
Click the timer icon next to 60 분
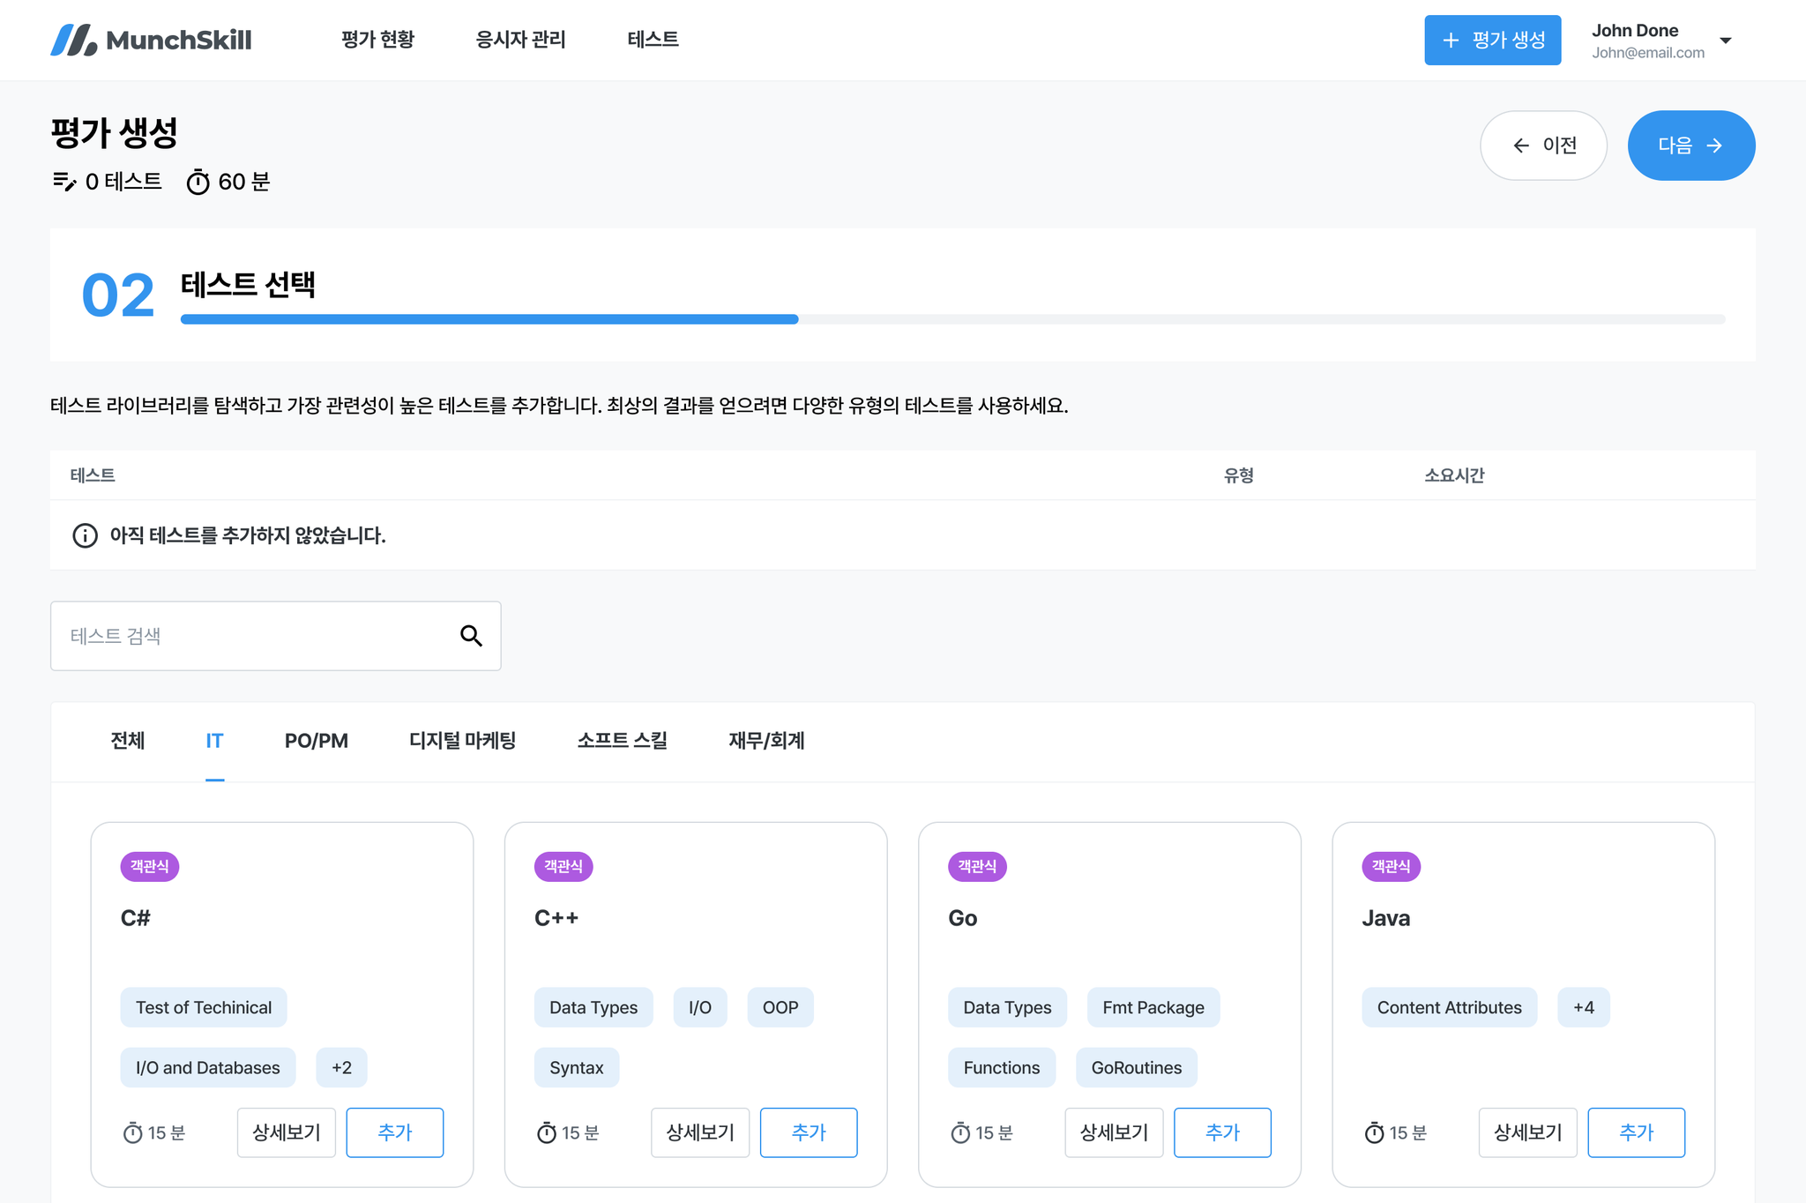198,183
